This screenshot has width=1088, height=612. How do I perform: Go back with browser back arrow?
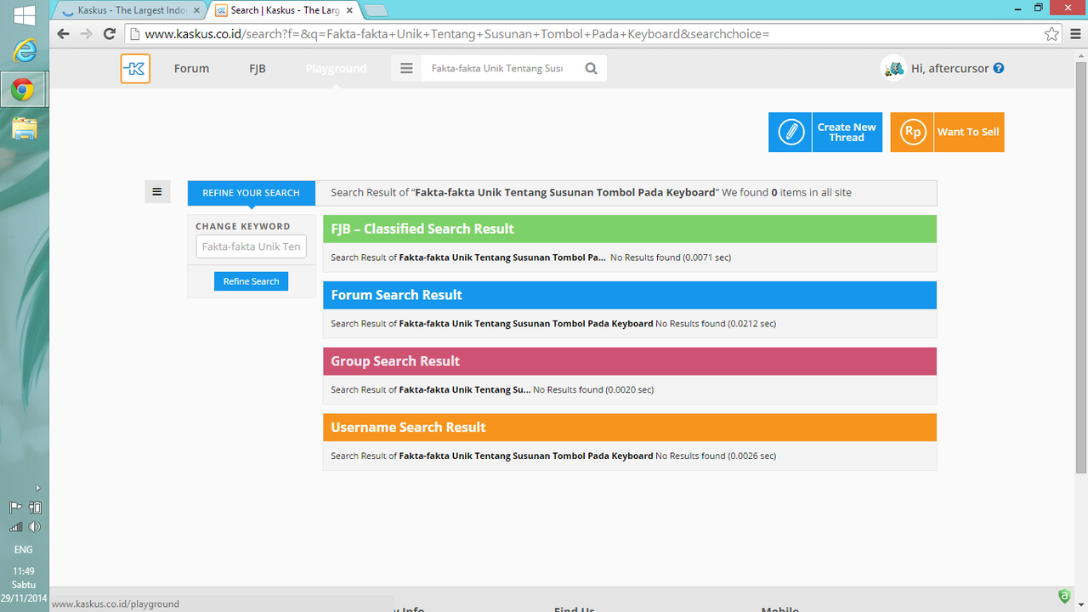[x=63, y=34]
